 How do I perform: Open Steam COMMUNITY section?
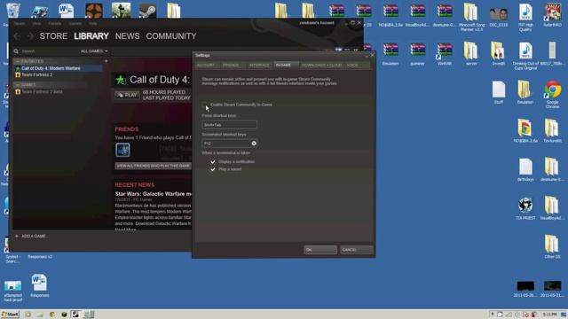pyautogui.click(x=171, y=36)
